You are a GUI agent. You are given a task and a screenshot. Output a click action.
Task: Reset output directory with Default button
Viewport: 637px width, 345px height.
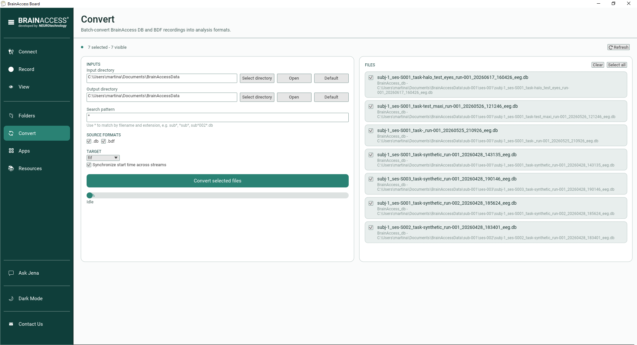tap(331, 97)
